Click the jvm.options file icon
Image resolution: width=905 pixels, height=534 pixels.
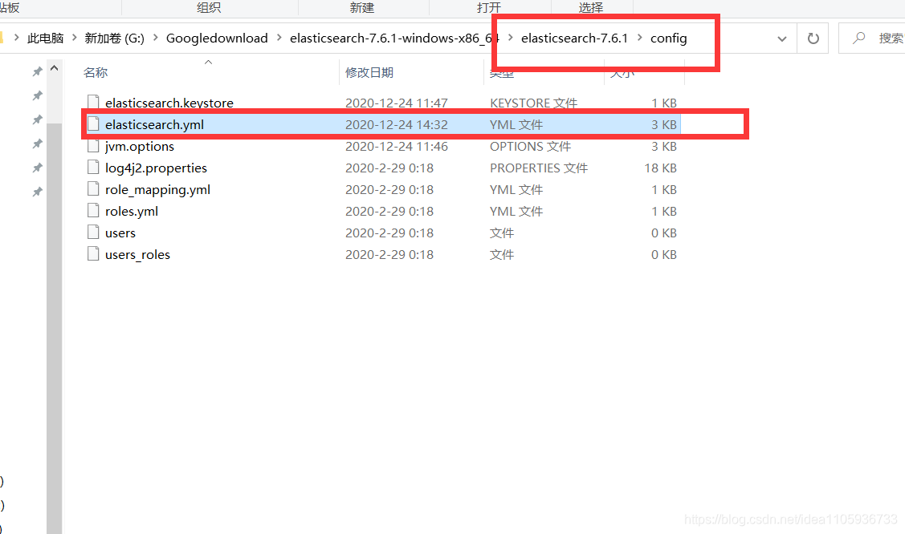(x=93, y=146)
